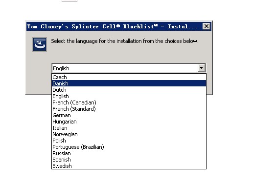Choose Italian in the dropdown list
This screenshot has height=184, width=276.
pyautogui.click(x=129, y=128)
